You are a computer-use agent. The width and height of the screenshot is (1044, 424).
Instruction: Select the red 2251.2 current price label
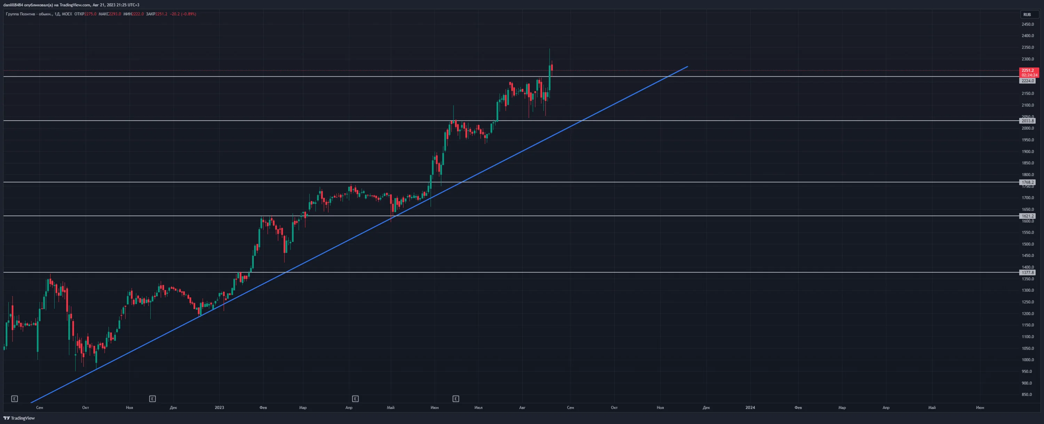[1029, 70]
